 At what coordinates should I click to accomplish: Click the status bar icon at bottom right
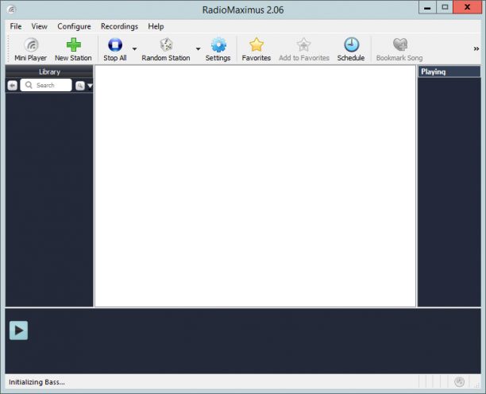459,382
